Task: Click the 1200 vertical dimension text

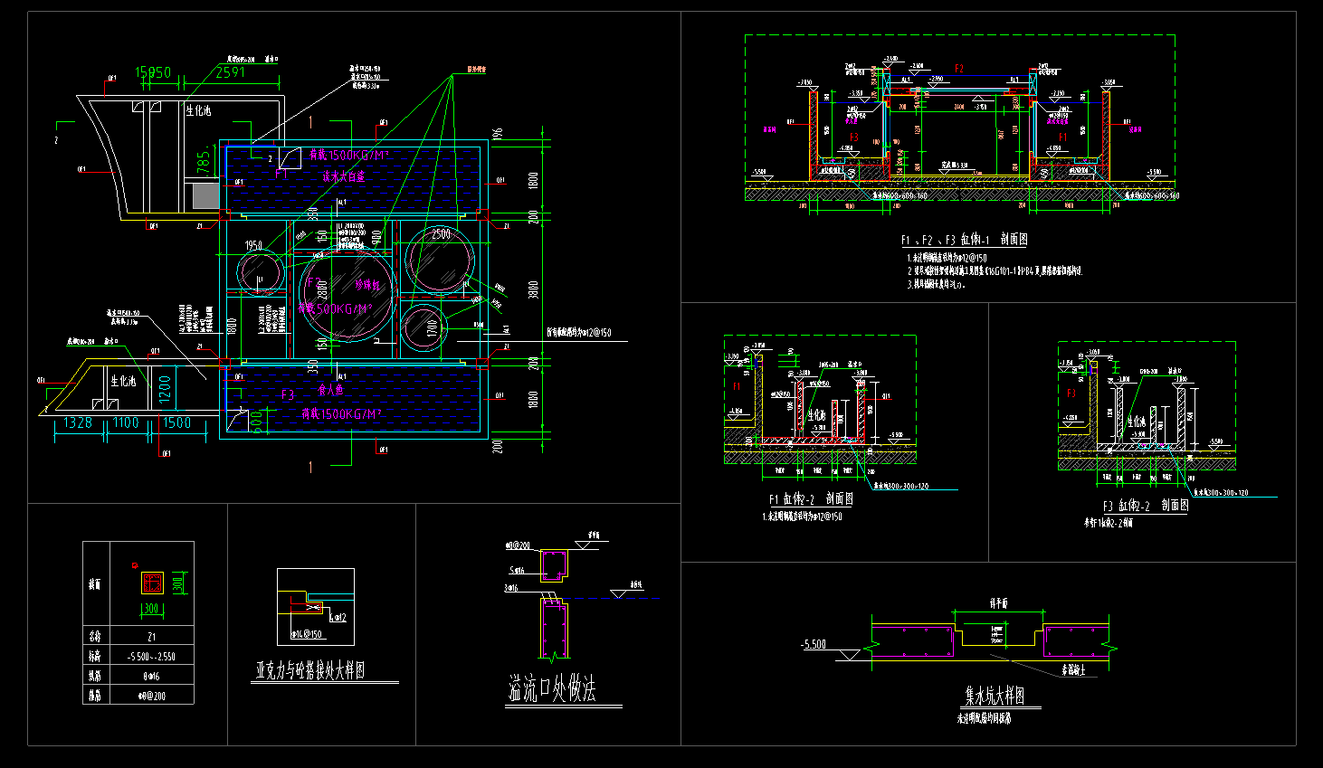Action: (165, 390)
